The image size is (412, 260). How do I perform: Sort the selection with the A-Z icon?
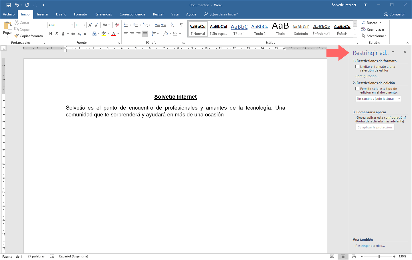[x=173, y=25]
